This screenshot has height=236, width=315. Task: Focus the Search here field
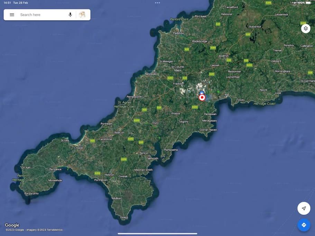[42, 15]
